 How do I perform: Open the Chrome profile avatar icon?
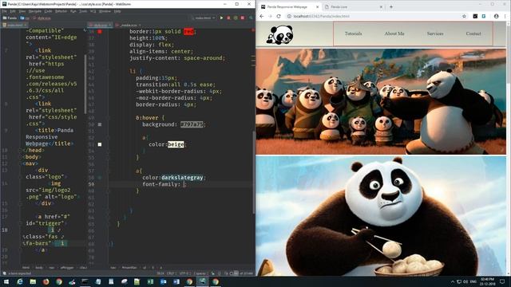(496, 16)
